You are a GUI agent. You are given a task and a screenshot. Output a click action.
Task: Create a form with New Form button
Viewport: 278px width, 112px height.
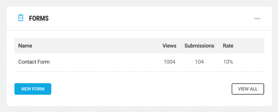(x=33, y=89)
